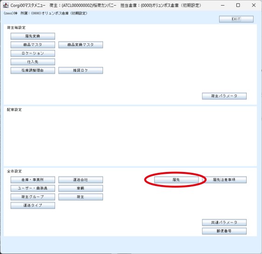Image resolution: width=262 pixels, height=254 pixels.
Task: Open the 荷主グループ master
Action: pyautogui.click(x=33, y=197)
